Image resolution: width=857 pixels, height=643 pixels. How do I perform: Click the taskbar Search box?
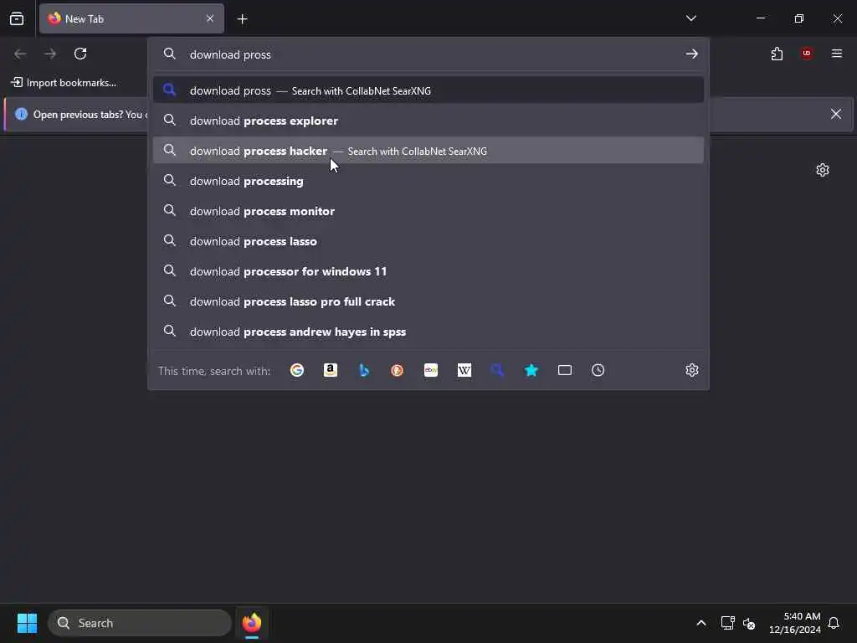point(140,623)
